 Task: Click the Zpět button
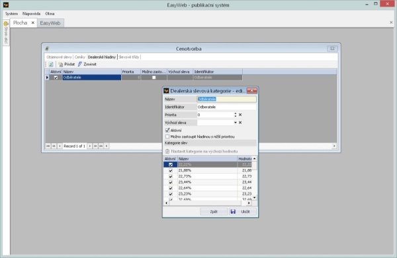(214, 212)
